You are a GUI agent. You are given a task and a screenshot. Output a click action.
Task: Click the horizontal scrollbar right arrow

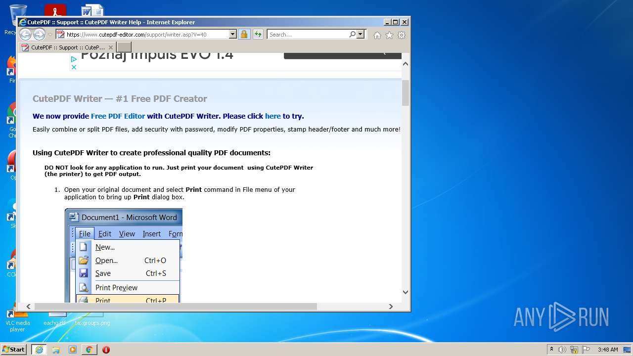[x=391, y=307]
